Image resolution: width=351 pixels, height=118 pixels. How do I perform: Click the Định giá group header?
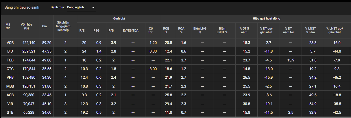(x=119, y=18)
